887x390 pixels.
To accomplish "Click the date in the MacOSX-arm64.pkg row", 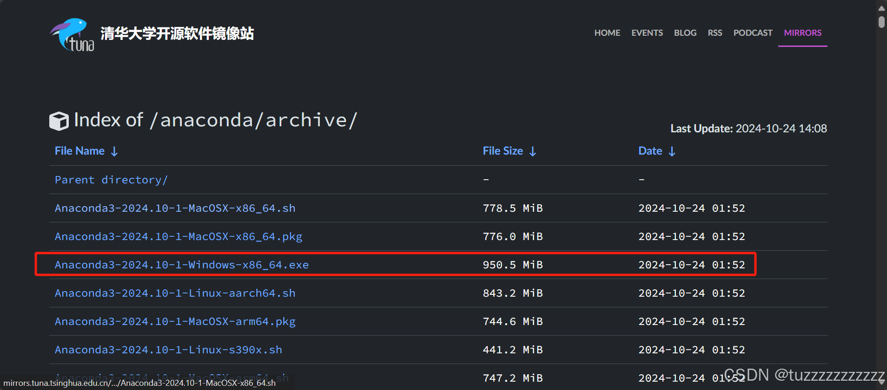I will click(692, 321).
